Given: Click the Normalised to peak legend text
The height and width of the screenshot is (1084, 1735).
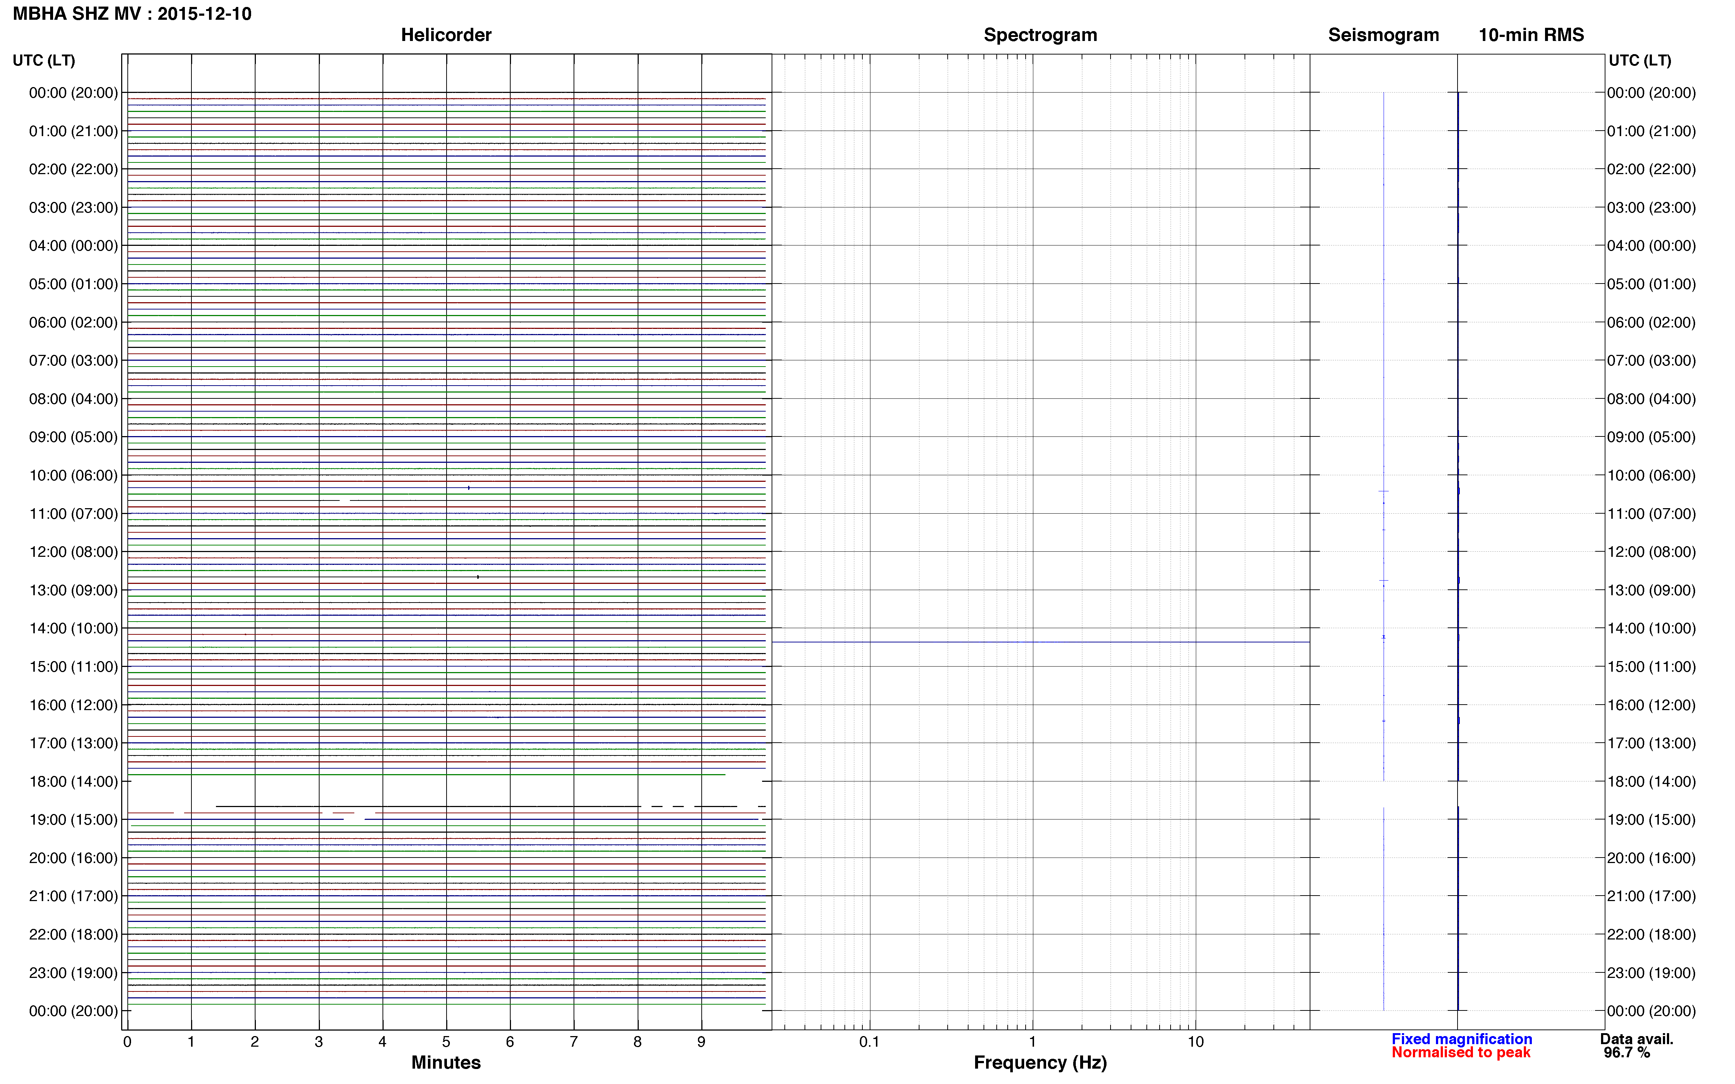Looking at the screenshot, I should pyautogui.click(x=1461, y=1053).
